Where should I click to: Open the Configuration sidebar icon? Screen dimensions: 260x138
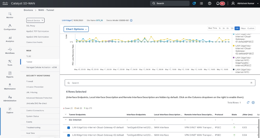coord(10,27)
